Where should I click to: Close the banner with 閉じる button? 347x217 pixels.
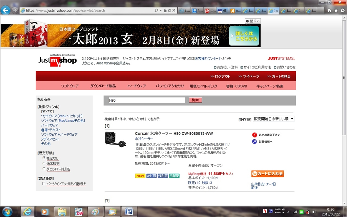[253, 21]
